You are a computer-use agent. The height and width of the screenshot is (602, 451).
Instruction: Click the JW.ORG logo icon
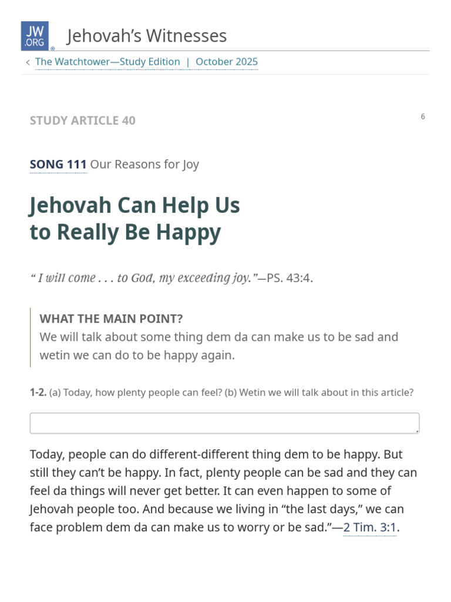pos(35,36)
